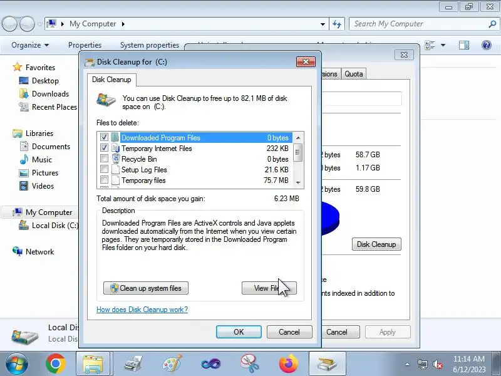501x376 pixels.
Task: Confirm Disk Cleanup with OK
Action: pyautogui.click(x=239, y=332)
